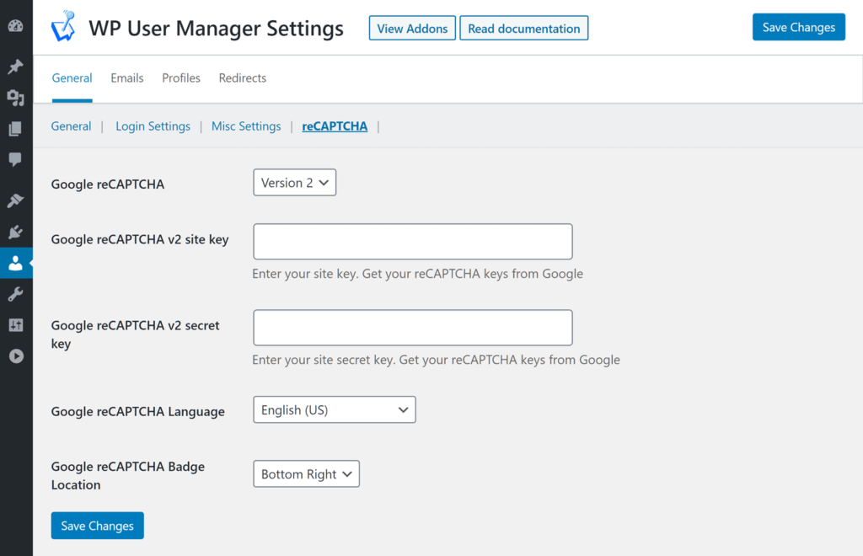Open the WordPress Dashboard icon

click(x=16, y=26)
